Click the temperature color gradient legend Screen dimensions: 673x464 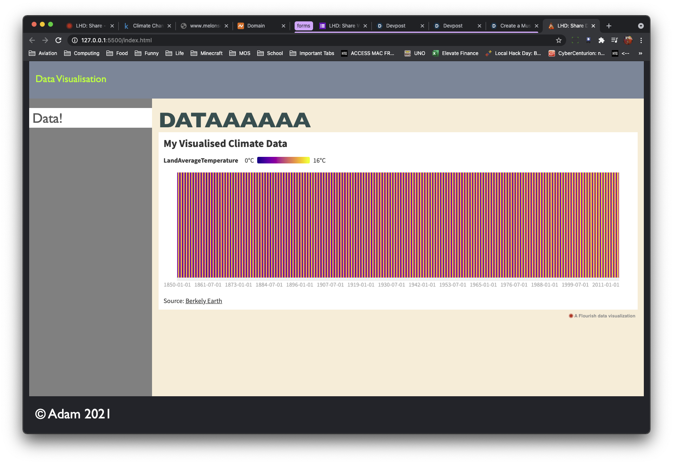click(283, 160)
